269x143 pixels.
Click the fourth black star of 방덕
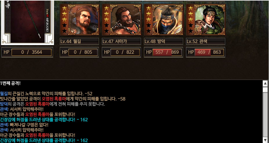tap(148, 25)
